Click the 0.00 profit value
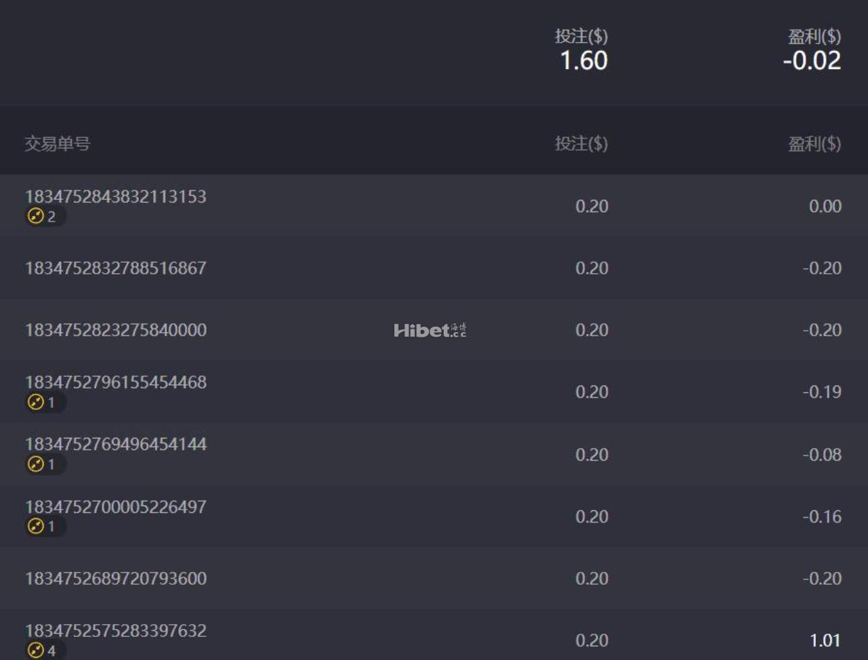Screen dimensions: 868x660 [x=825, y=207]
